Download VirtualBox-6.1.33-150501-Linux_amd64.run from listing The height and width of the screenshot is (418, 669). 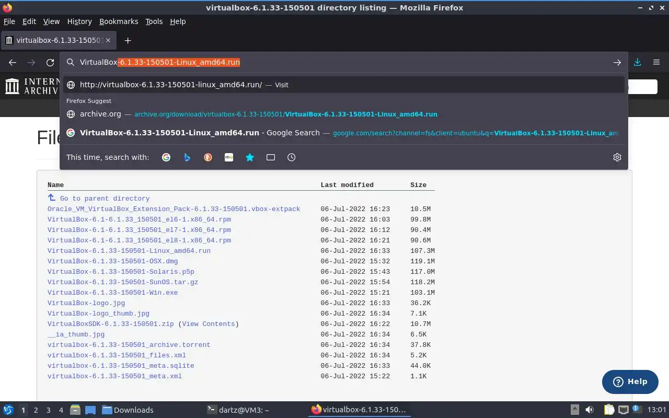tap(129, 251)
